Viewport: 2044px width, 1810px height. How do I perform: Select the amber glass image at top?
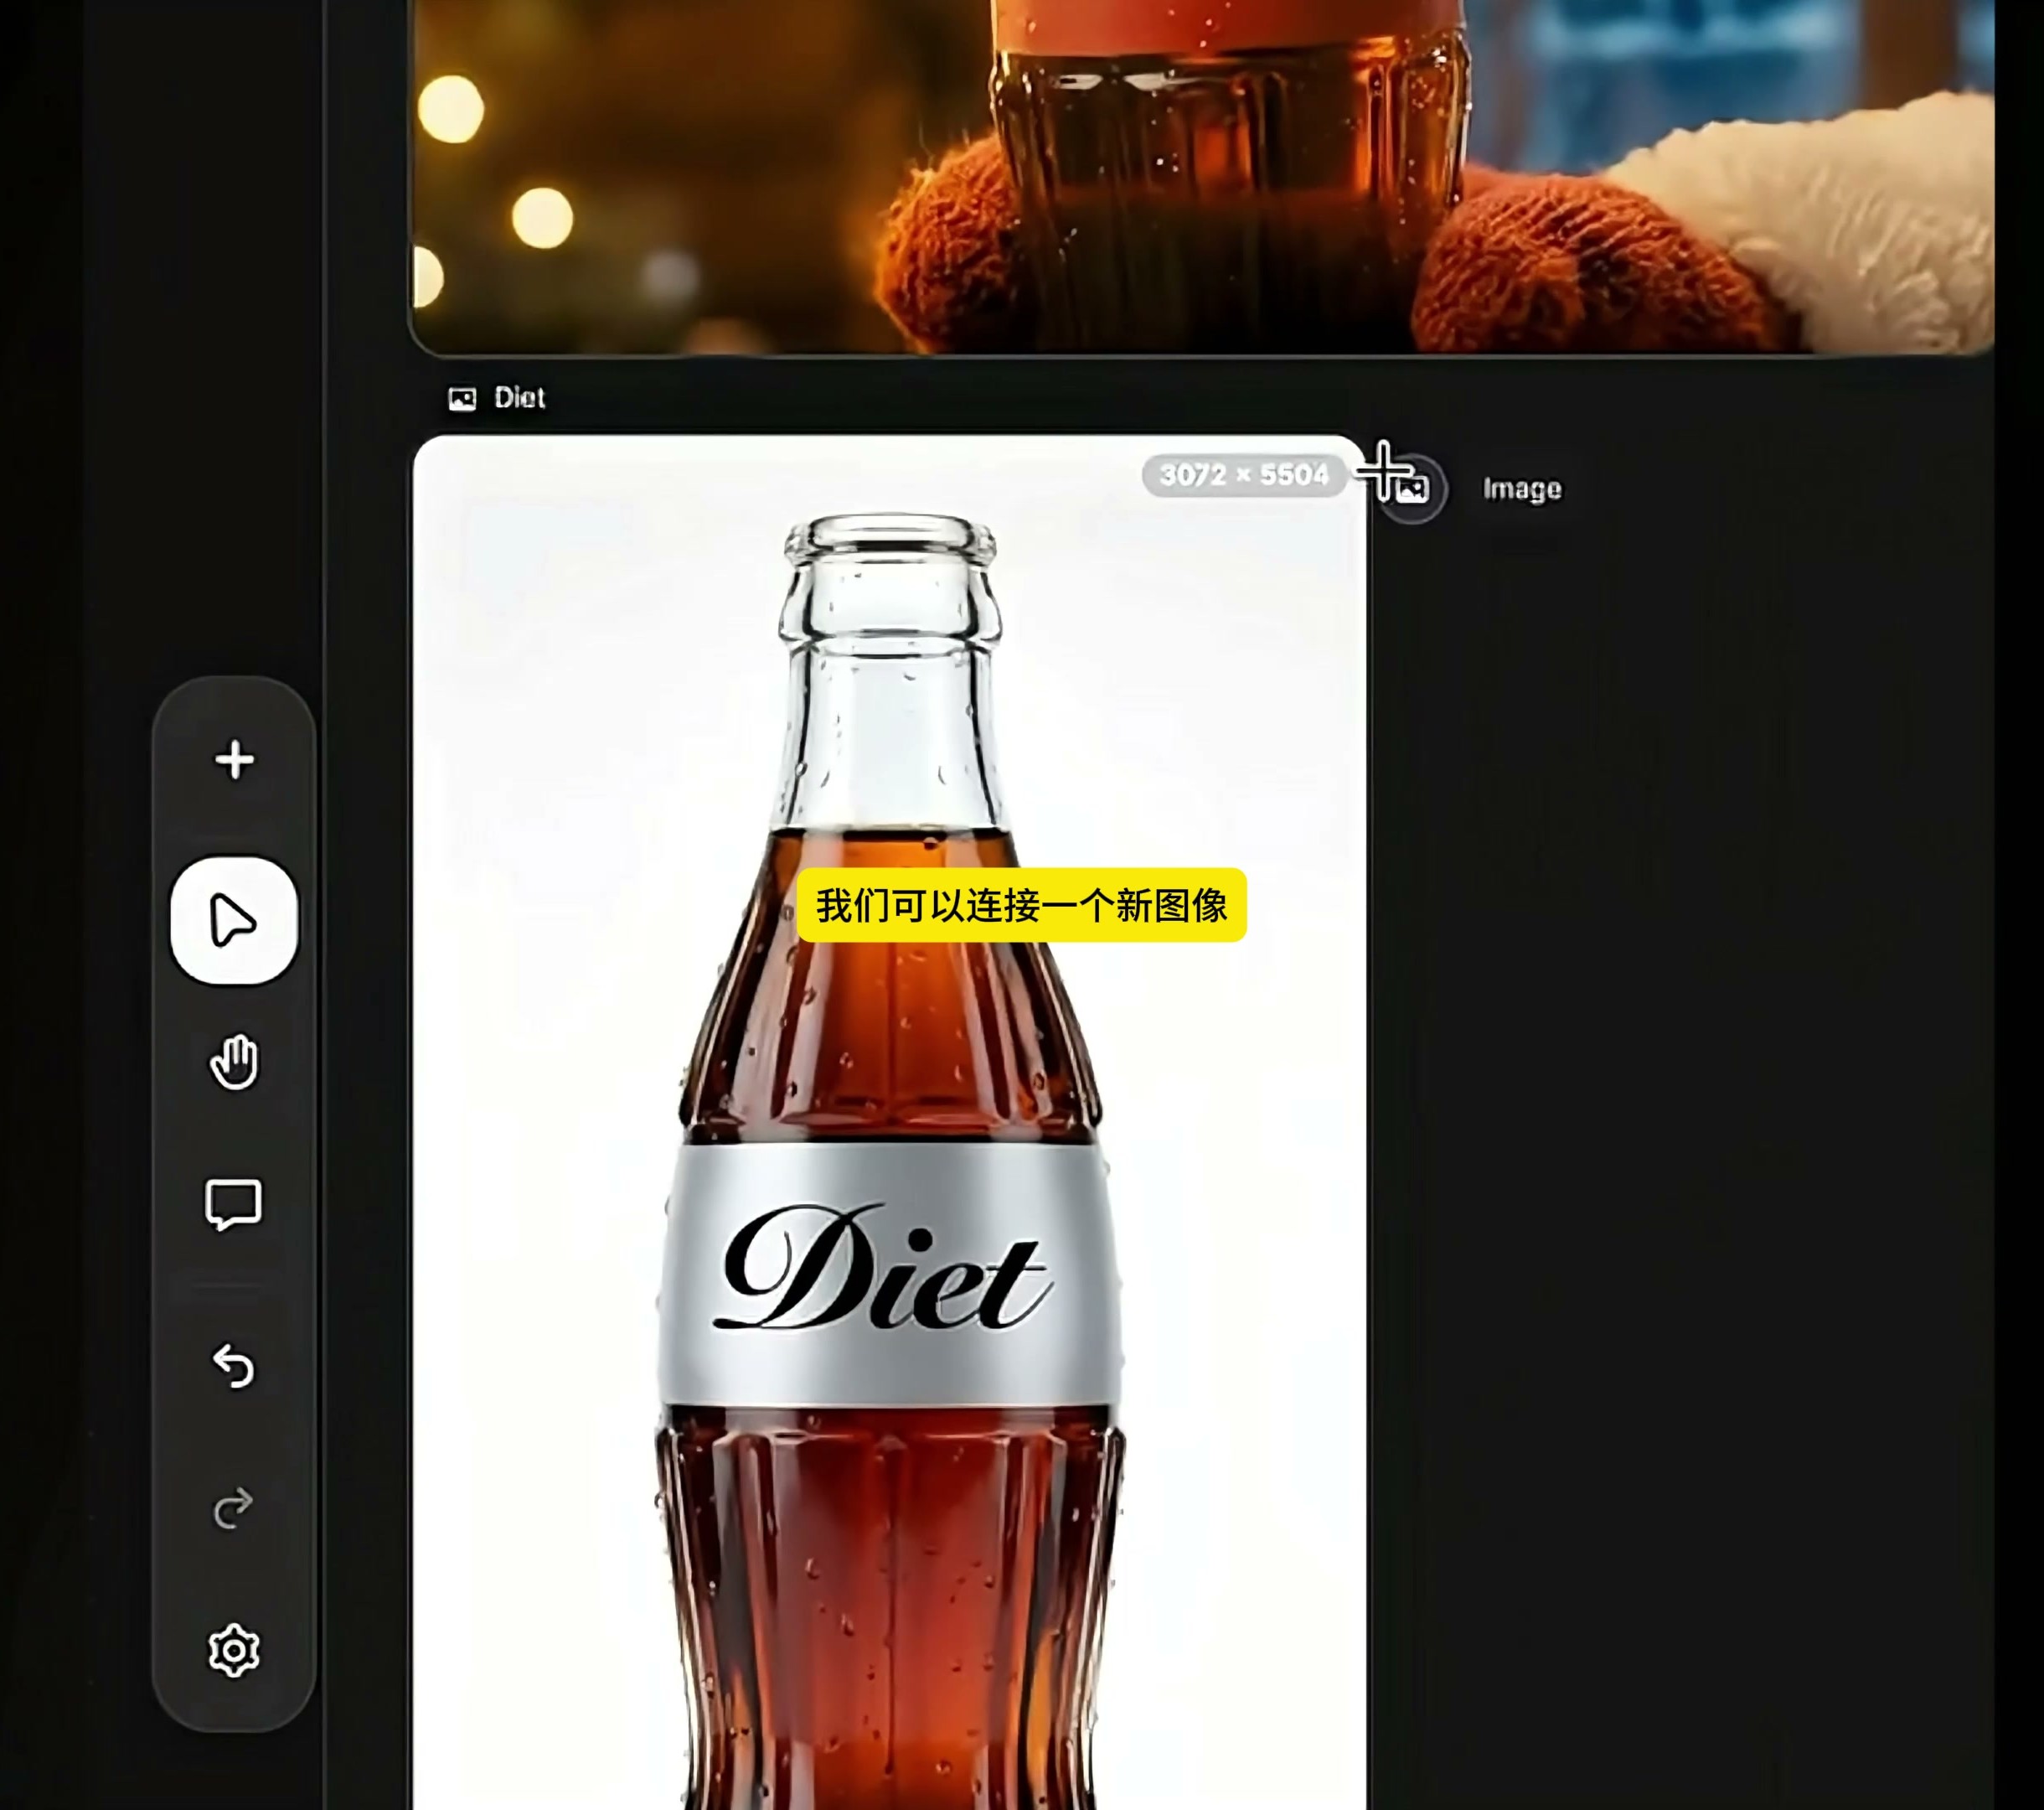[1204, 177]
